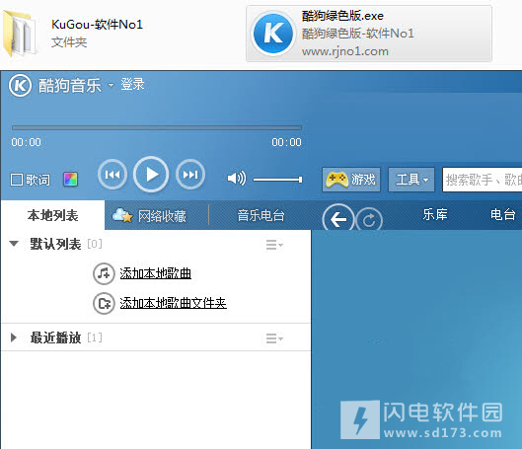Skip to previous track
The width and height of the screenshot is (522, 449).
[112, 175]
